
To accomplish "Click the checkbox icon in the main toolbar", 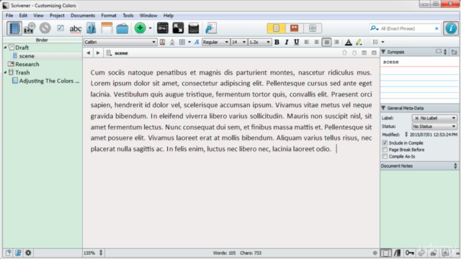I will (x=61, y=28).
